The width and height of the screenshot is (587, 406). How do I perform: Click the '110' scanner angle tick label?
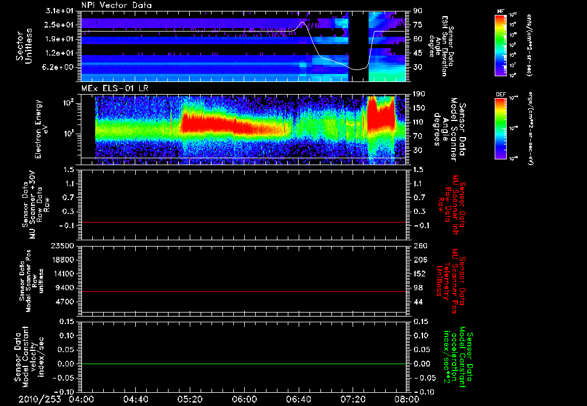tap(420, 122)
